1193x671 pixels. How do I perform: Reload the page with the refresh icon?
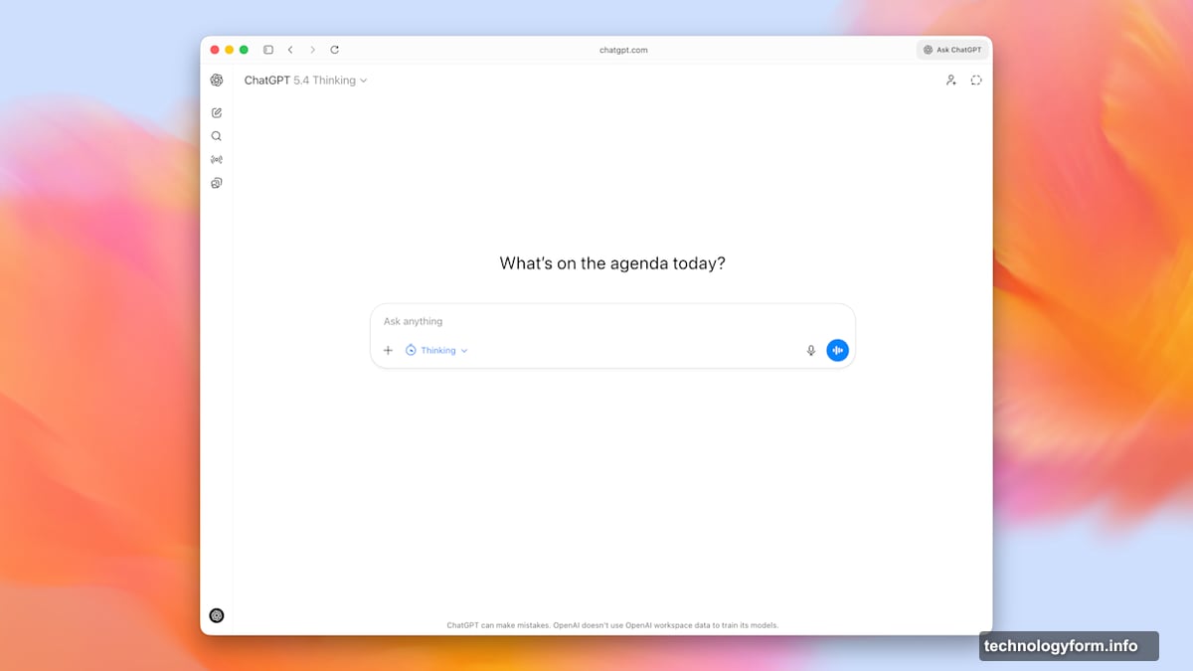click(335, 50)
